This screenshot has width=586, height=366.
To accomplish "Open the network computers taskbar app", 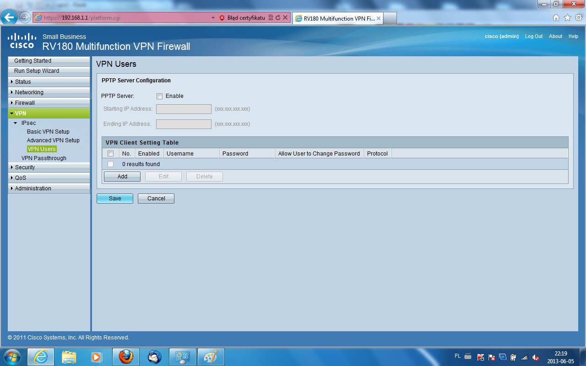I will tap(183, 357).
